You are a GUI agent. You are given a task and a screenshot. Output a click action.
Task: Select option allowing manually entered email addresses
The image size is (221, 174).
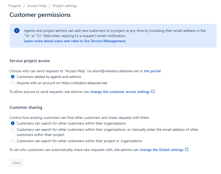pos(13,129)
